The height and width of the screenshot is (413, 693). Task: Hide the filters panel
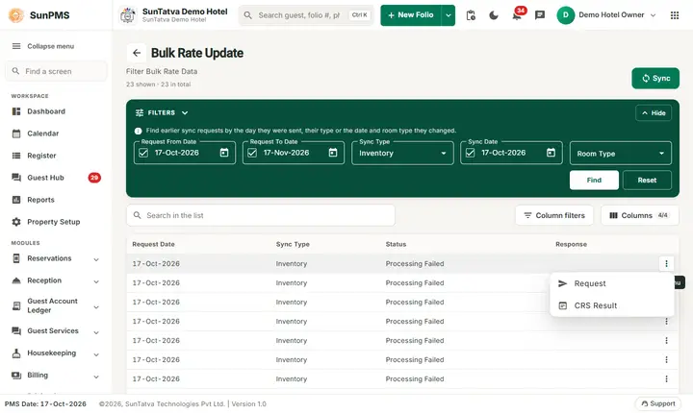(x=654, y=113)
